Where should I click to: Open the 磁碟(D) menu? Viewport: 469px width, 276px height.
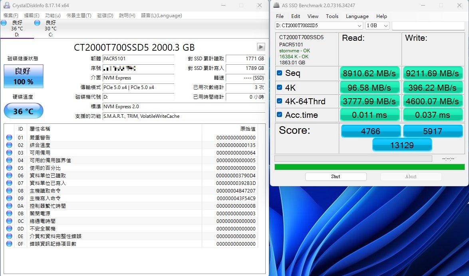coord(105,16)
